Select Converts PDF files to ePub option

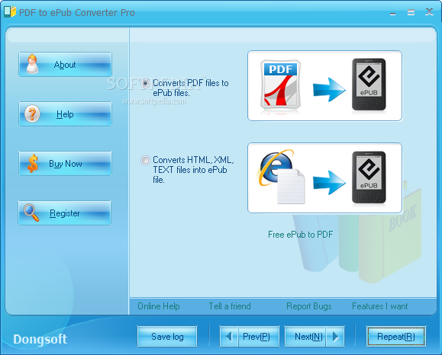[146, 83]
